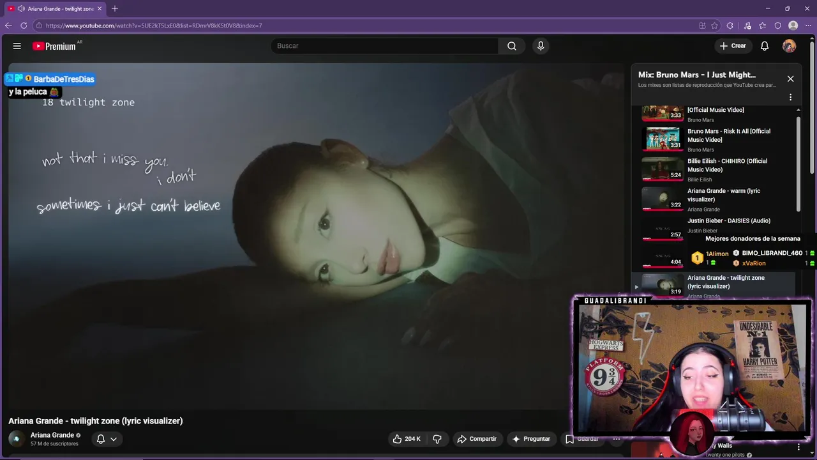Open browser settings ellipsis menu

point(809,26)
